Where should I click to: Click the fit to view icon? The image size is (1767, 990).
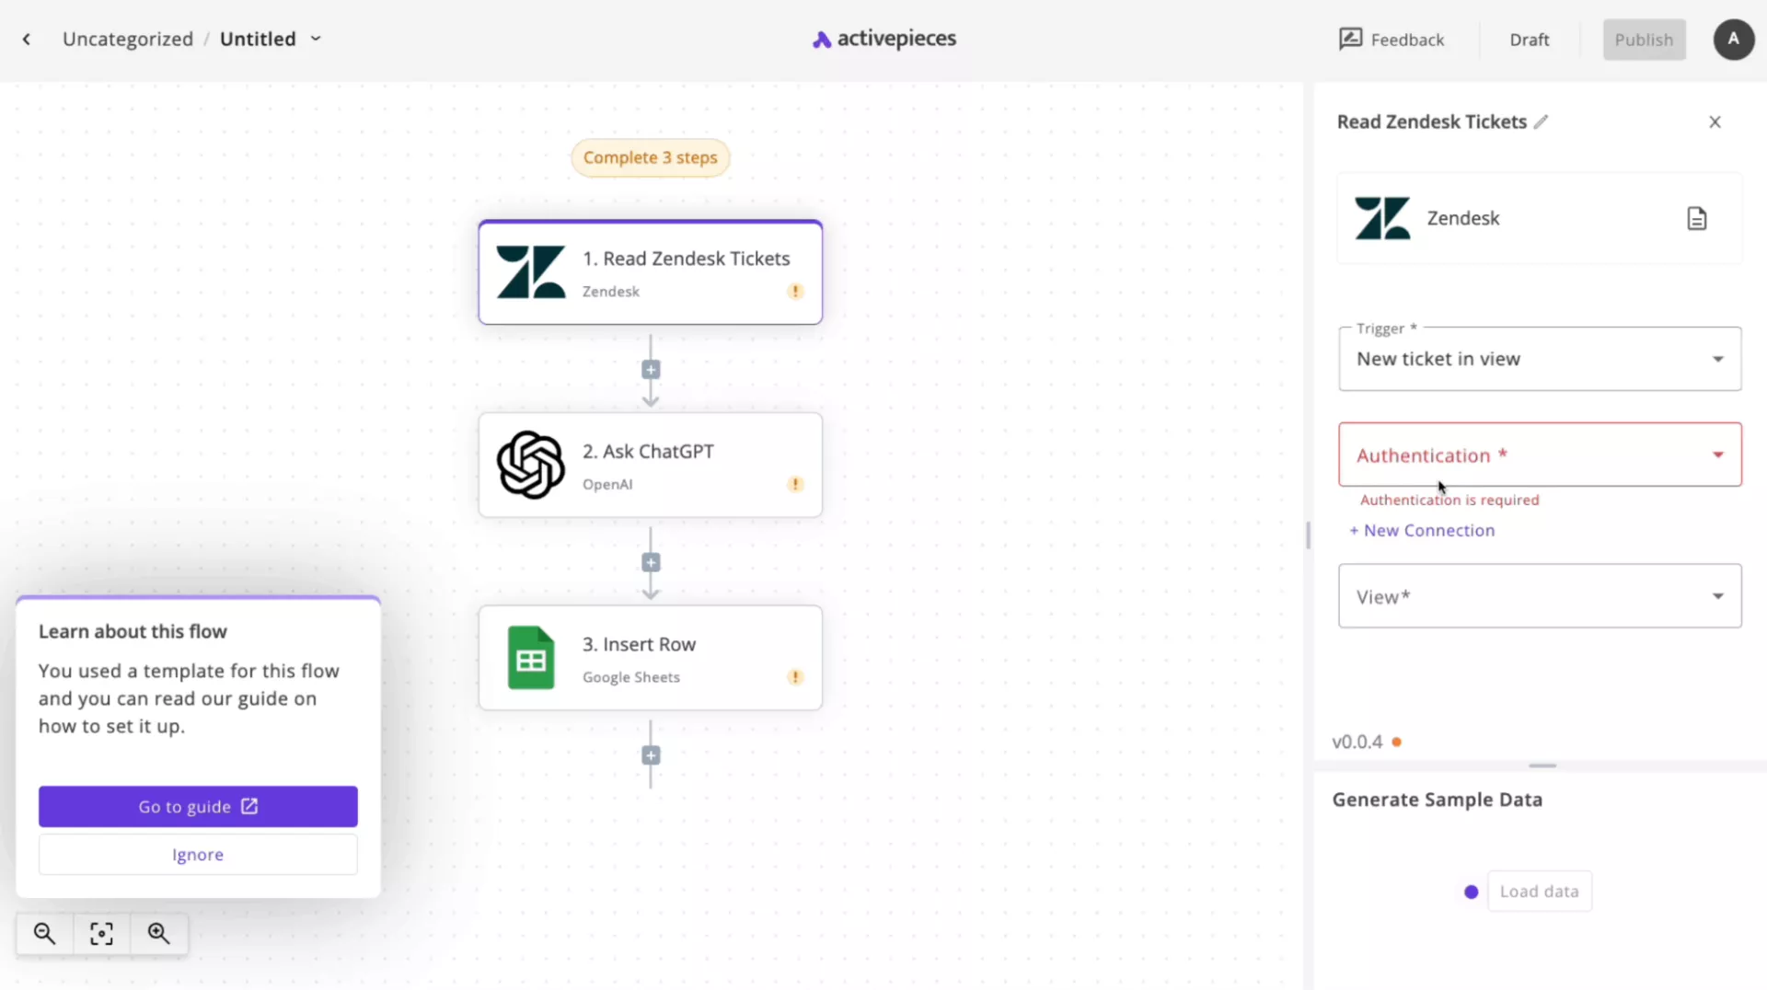101,934
